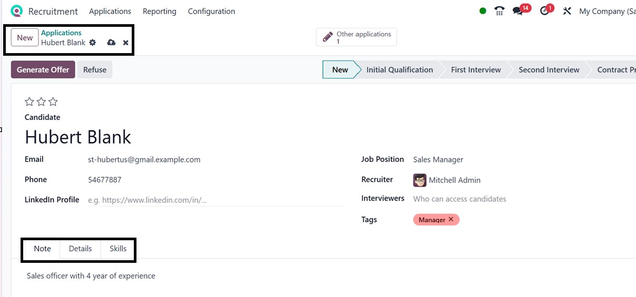
Task: Click the Recruitment app logo icon
Action: 17,11
